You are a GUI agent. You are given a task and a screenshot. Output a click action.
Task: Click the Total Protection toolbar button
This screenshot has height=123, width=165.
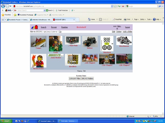tap(62, 10)
